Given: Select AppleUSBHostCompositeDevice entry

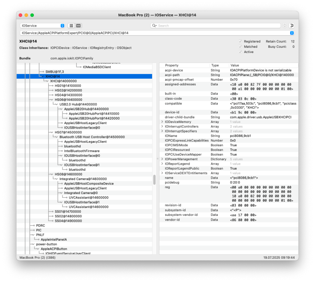Looking at the screenshot, I should (x=84, y=183).
